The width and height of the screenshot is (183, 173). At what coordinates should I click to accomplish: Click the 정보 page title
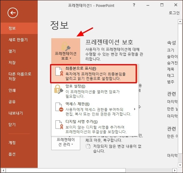59,25
